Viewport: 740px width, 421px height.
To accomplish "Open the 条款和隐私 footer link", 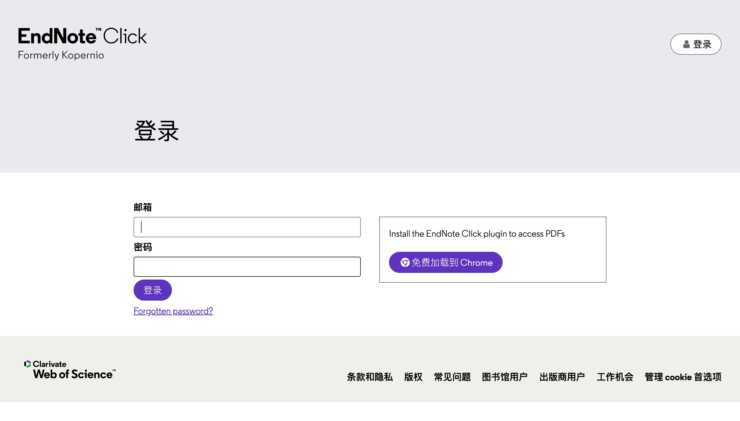I will (x=369, y=377).
